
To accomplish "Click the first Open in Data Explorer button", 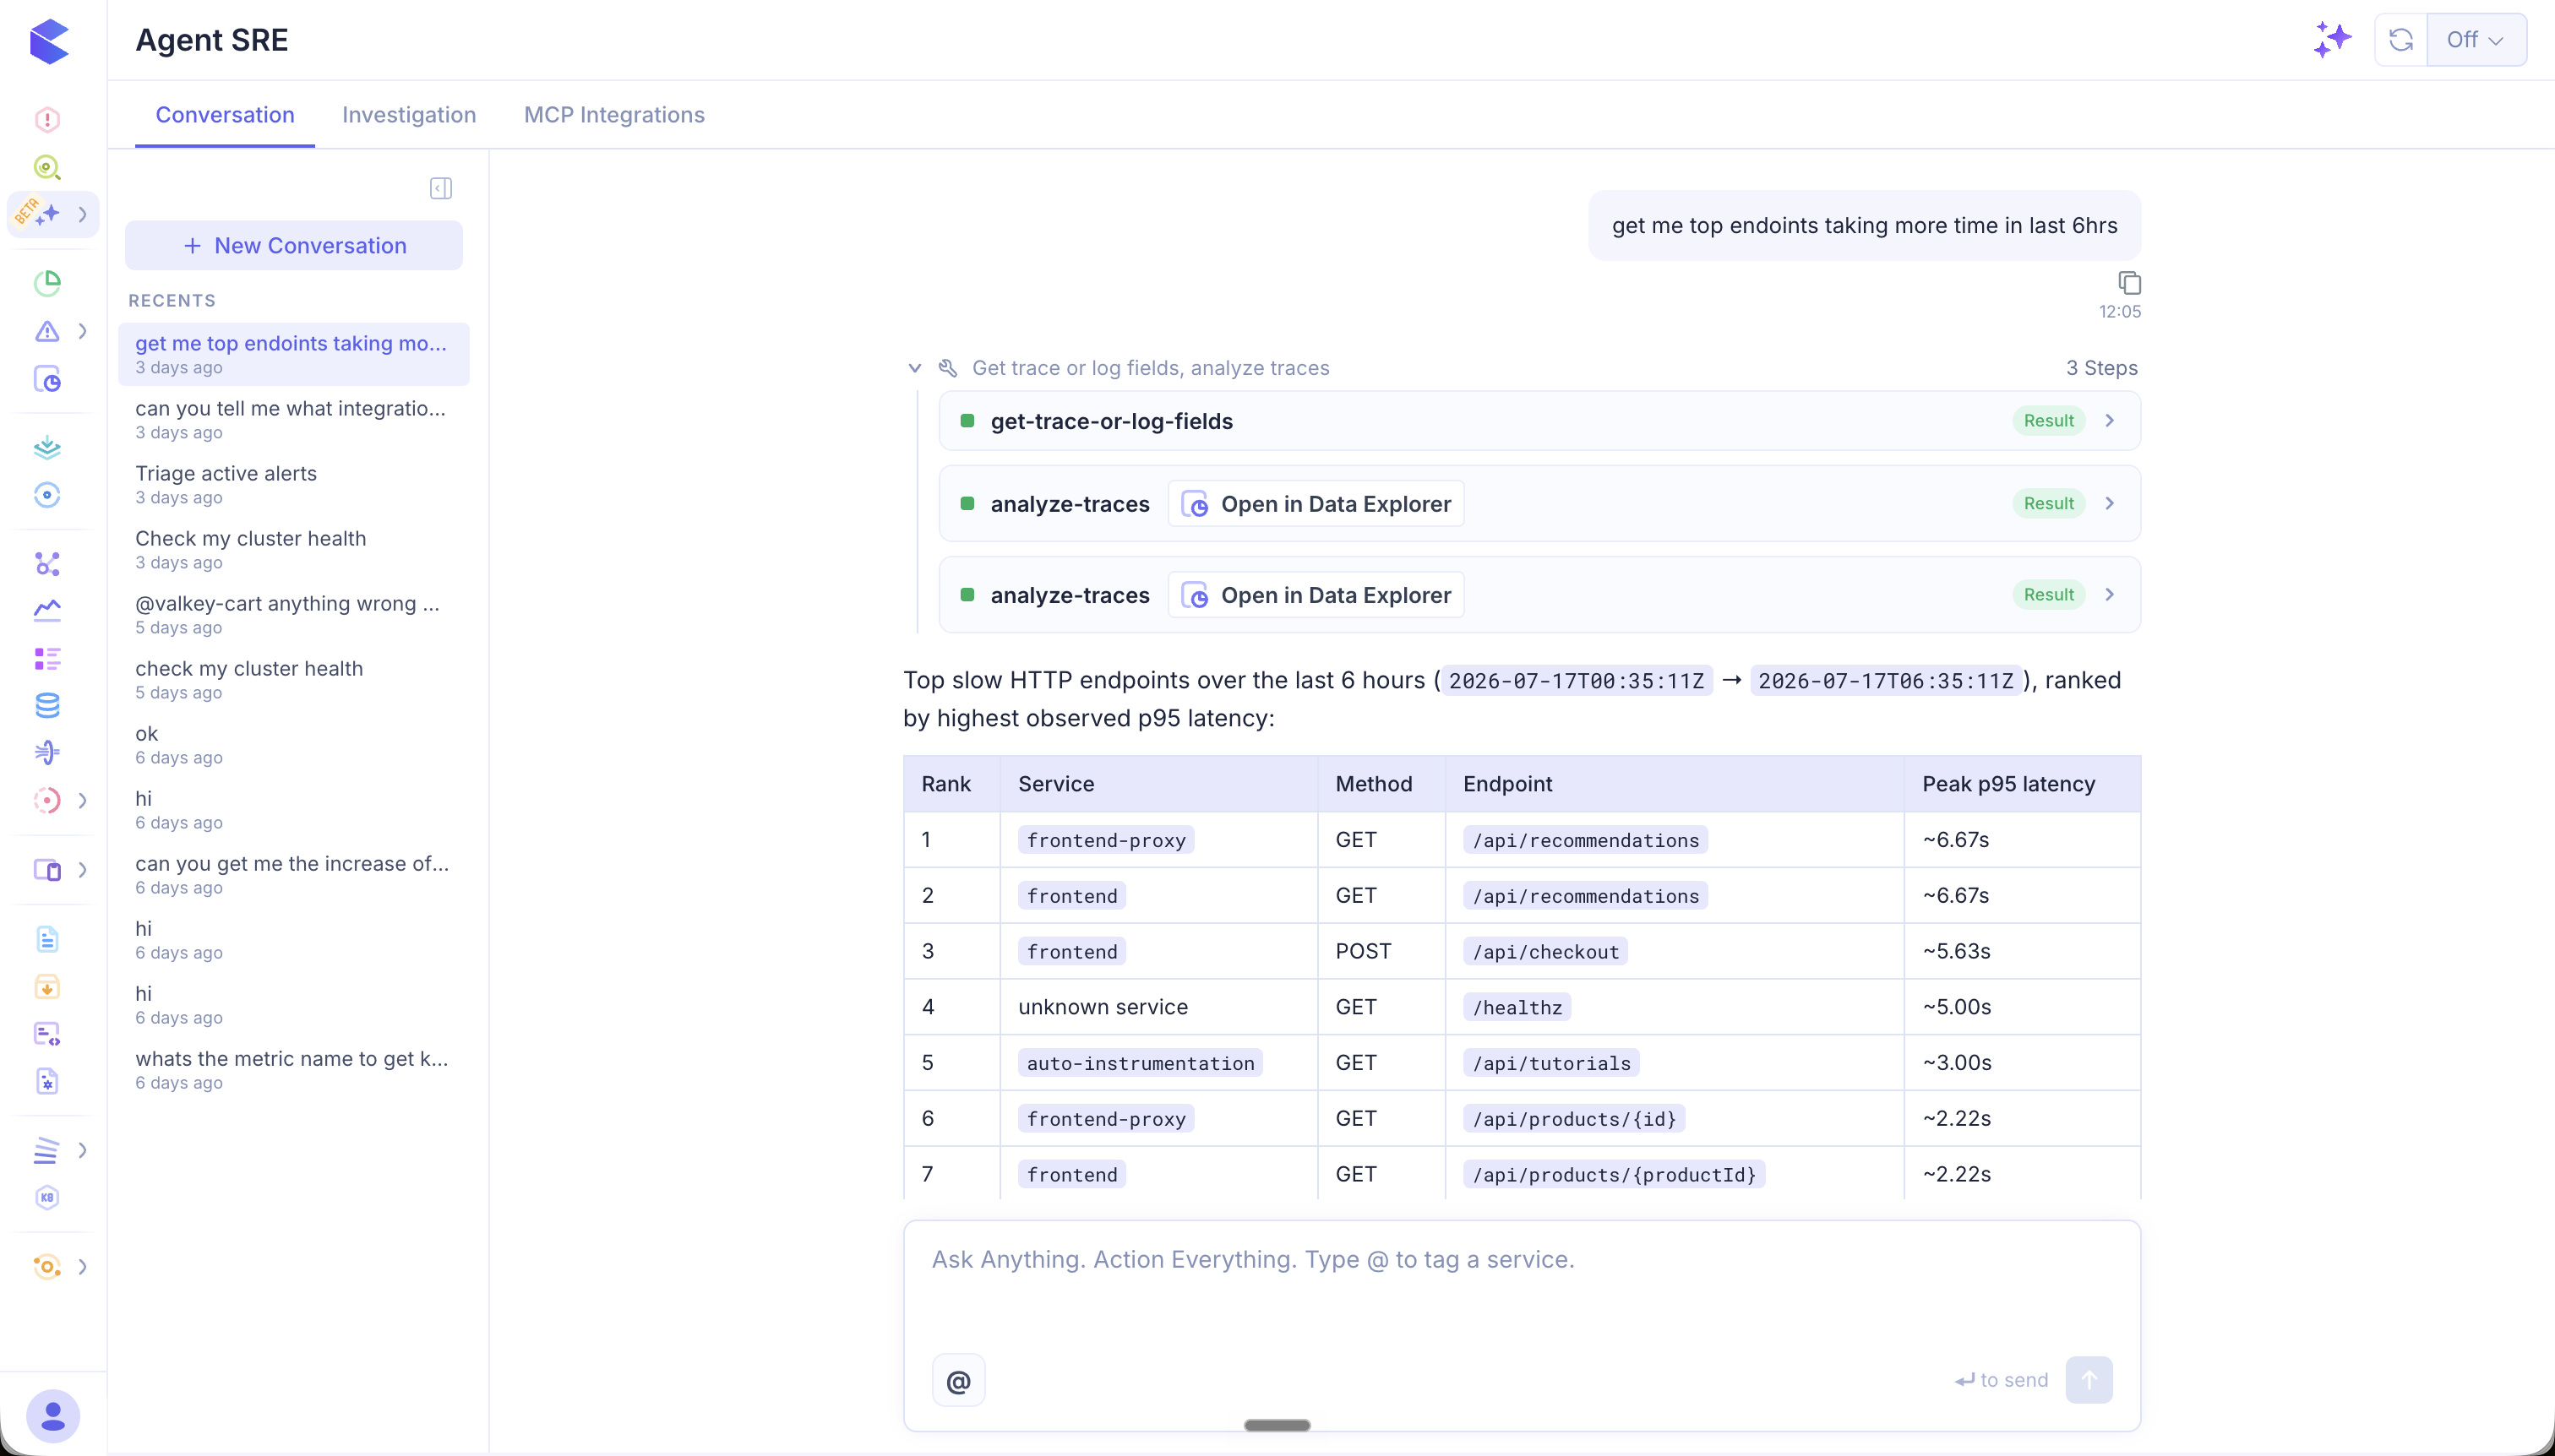I will click(1316, 504).
